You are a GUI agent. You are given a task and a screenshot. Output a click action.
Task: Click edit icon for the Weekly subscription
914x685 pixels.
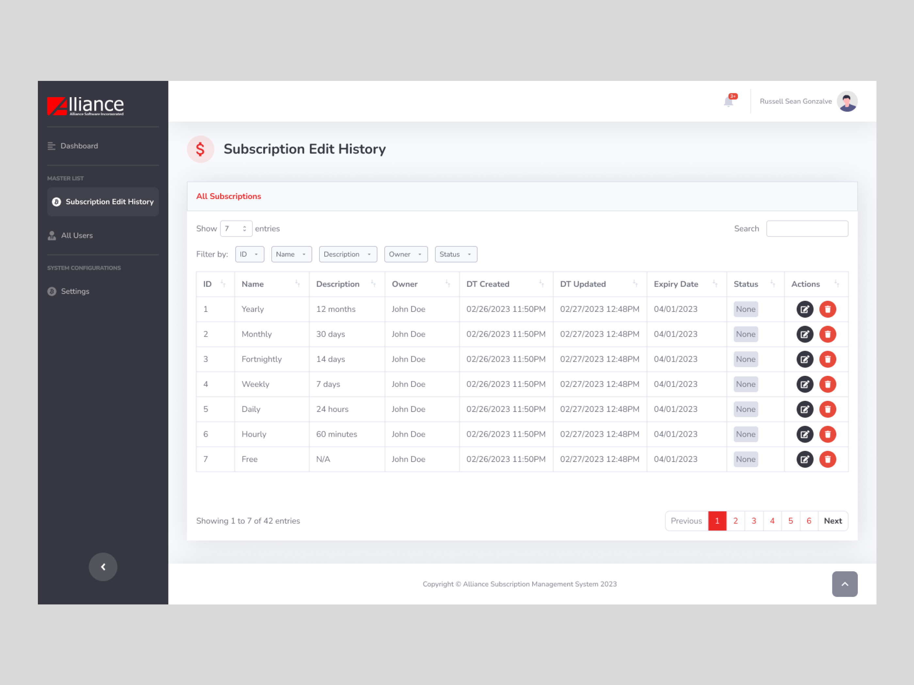tap(805, 384)
